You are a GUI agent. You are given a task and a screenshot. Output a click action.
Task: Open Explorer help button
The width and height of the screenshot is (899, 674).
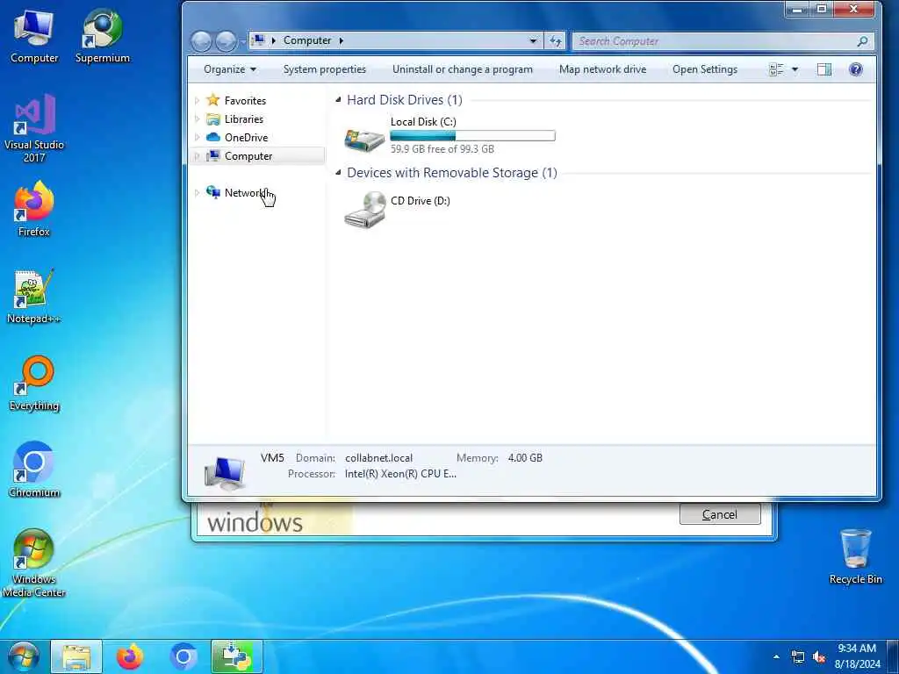(855, 69)
